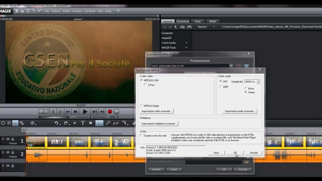Click the Save project floppy icon

click(x=28, y=11)
